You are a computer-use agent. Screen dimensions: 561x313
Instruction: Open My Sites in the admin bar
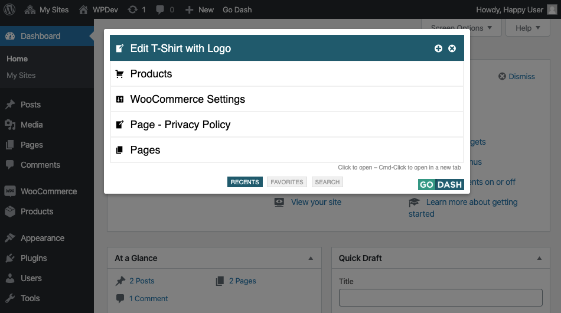coord(47,9)
